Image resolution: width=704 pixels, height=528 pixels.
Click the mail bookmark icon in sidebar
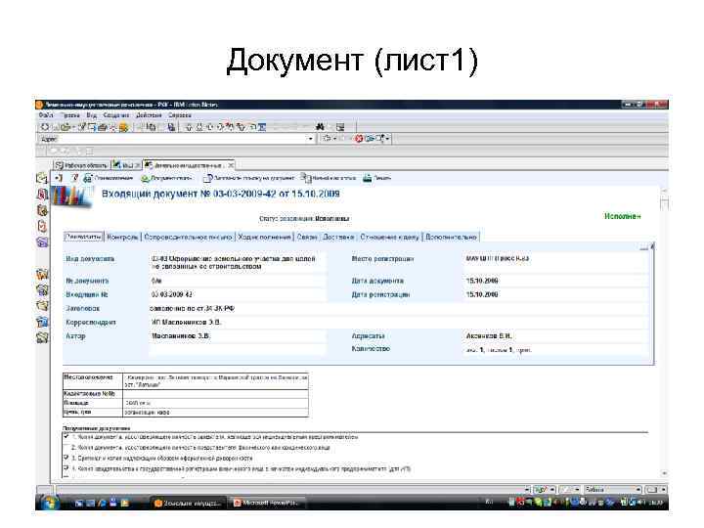(x=42, y=178)
